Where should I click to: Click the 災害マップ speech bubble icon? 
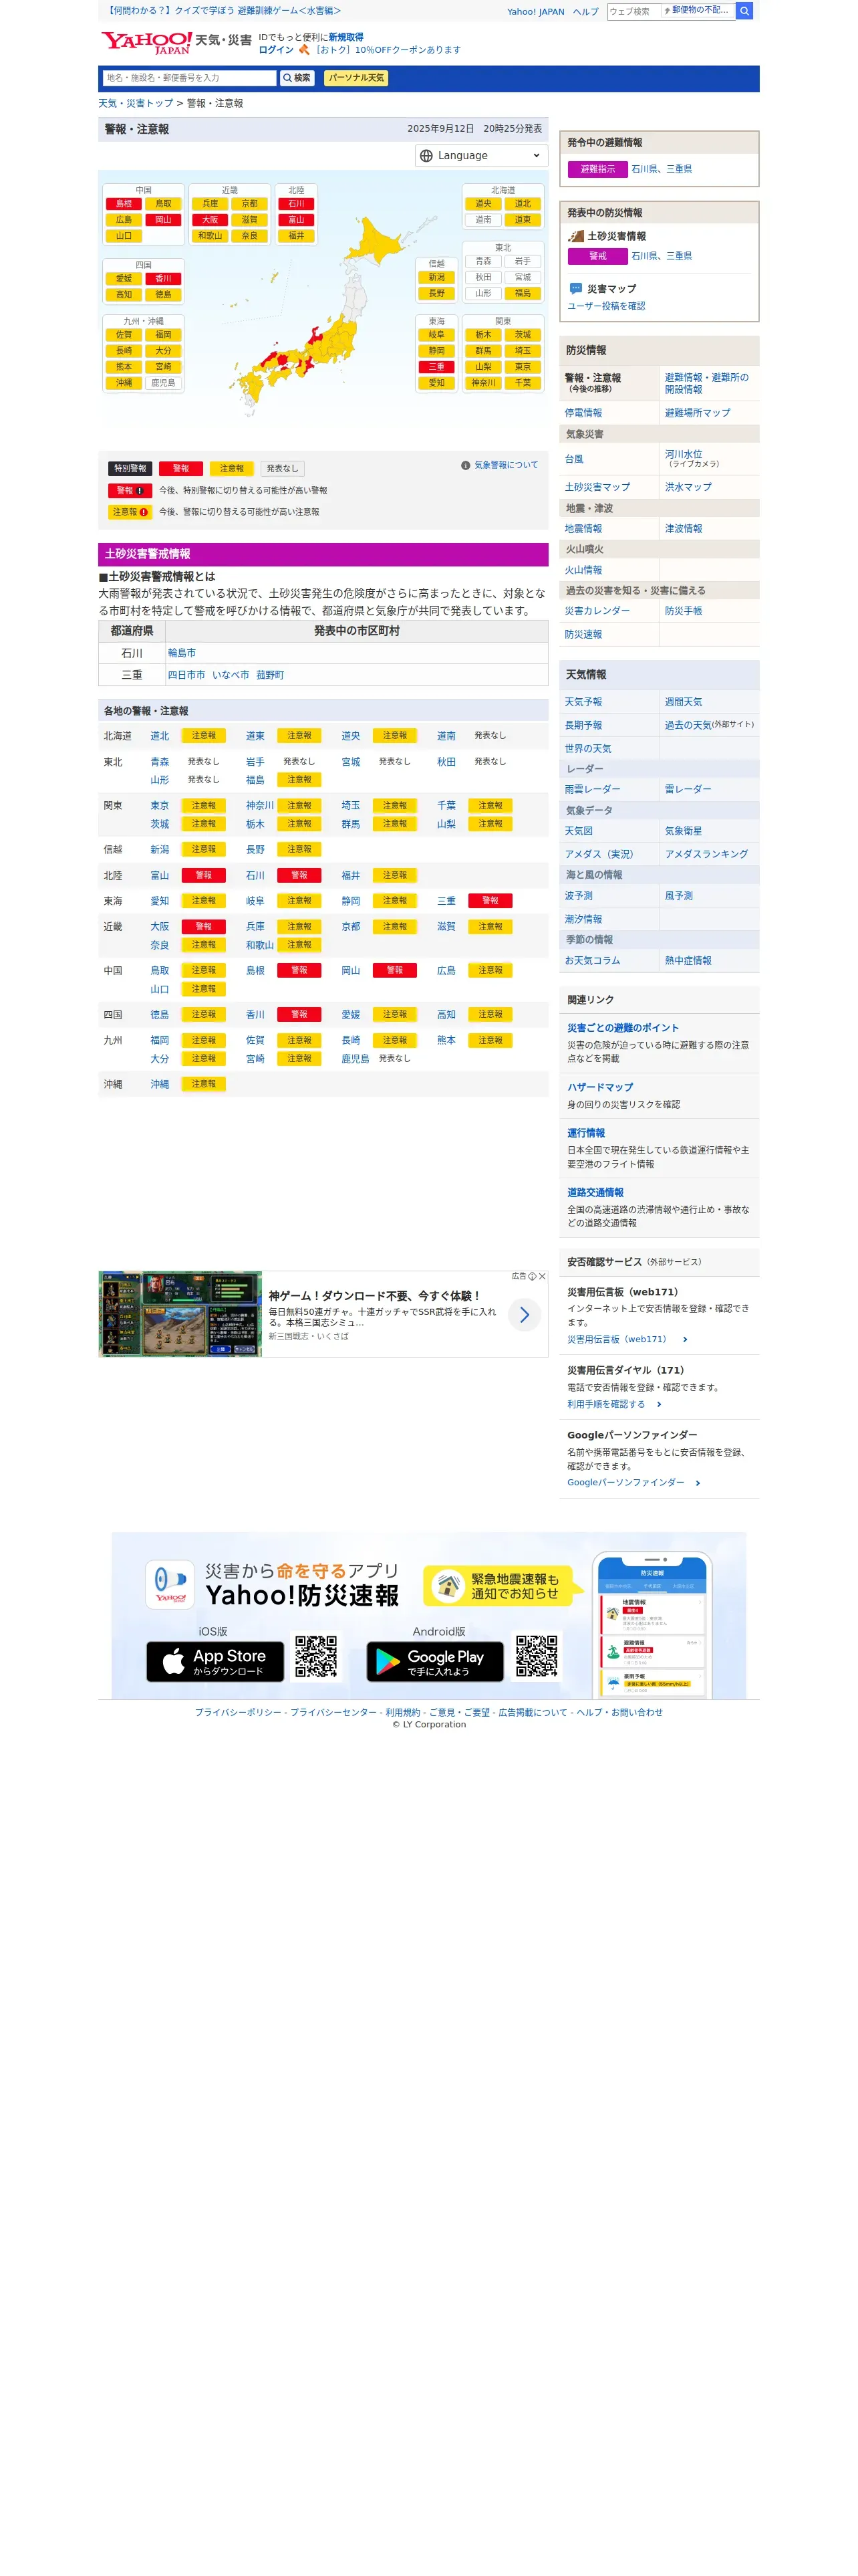pyautogui.click(x=575, y=288)
